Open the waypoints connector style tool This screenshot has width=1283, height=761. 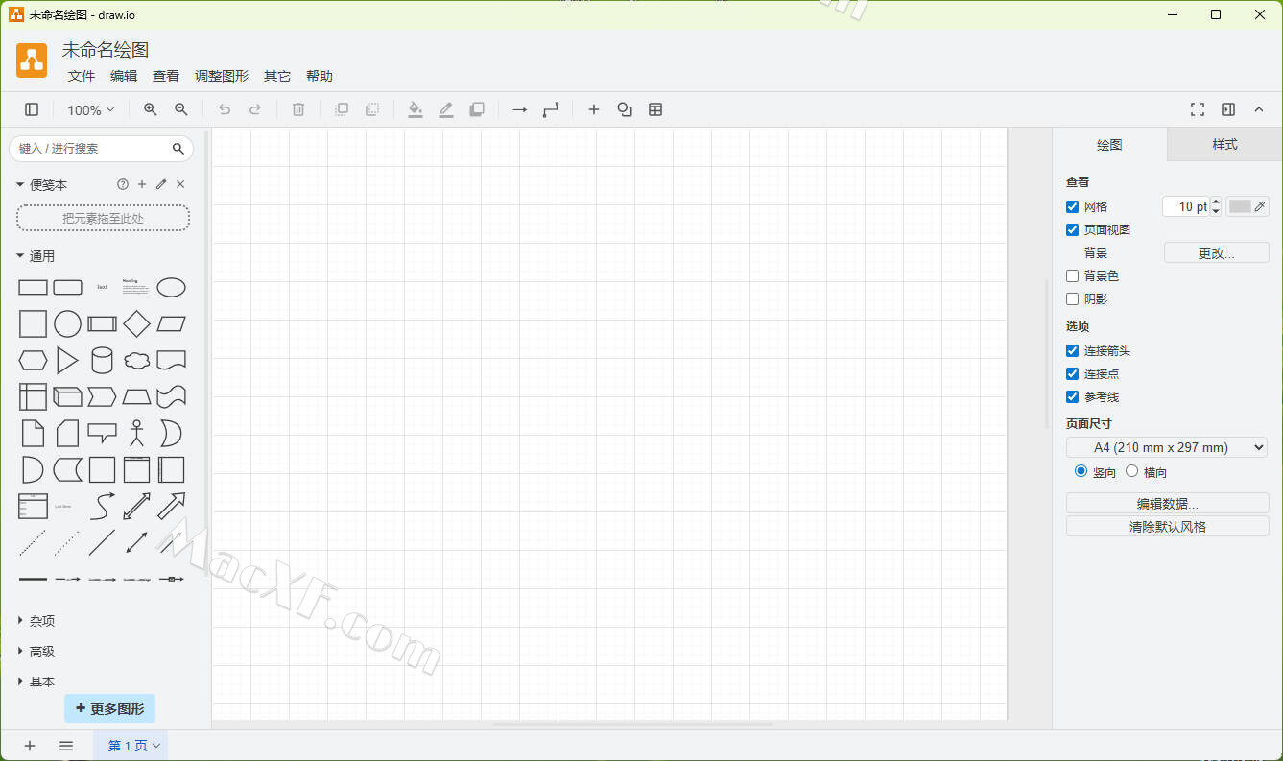coord(551,109)
